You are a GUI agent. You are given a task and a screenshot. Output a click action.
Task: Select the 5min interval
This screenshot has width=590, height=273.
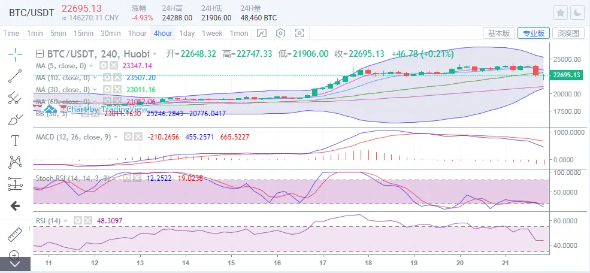(x=58, y=33)
